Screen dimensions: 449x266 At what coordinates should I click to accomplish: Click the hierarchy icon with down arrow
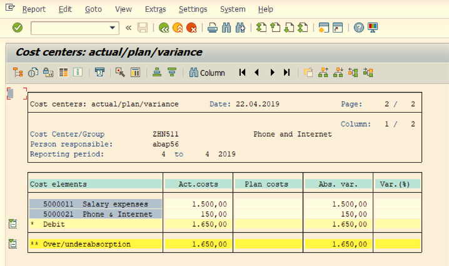(338, 73)
